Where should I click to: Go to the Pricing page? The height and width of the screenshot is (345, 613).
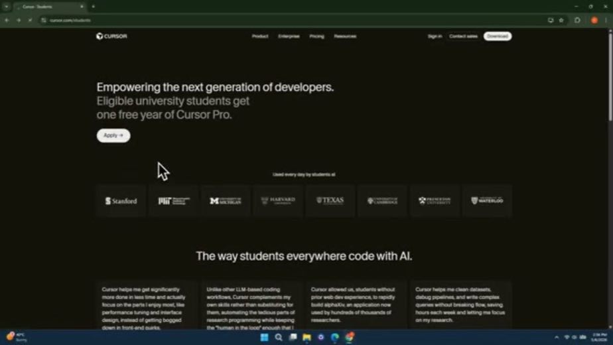(x=316, y=36)
